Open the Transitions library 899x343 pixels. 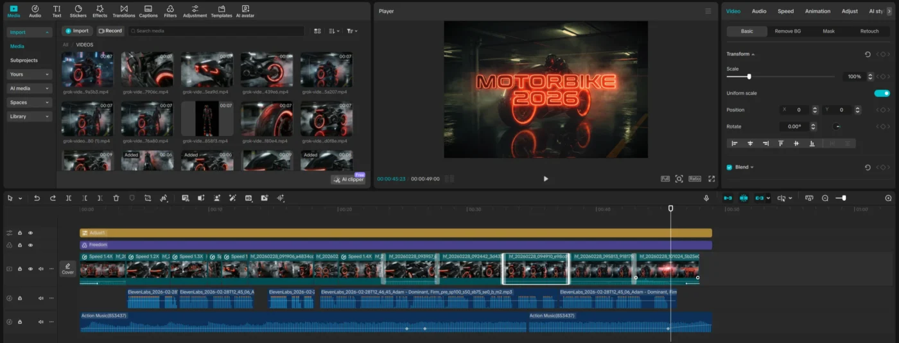123,11
